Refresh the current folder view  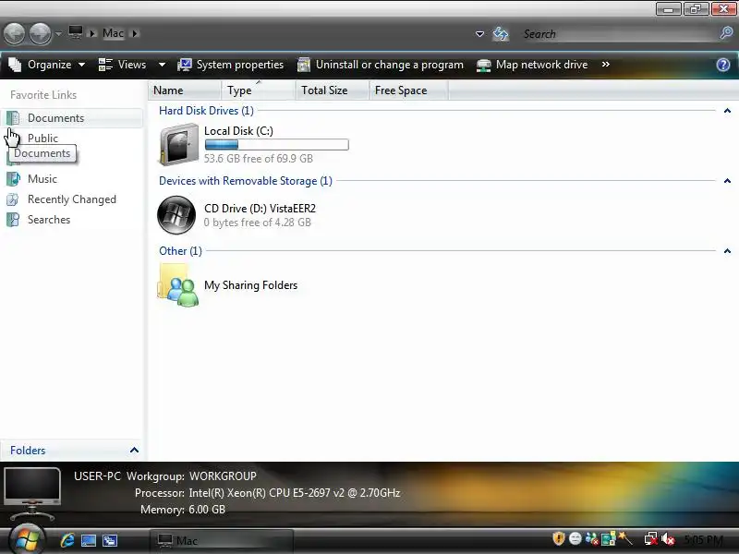tap(501, 34)
